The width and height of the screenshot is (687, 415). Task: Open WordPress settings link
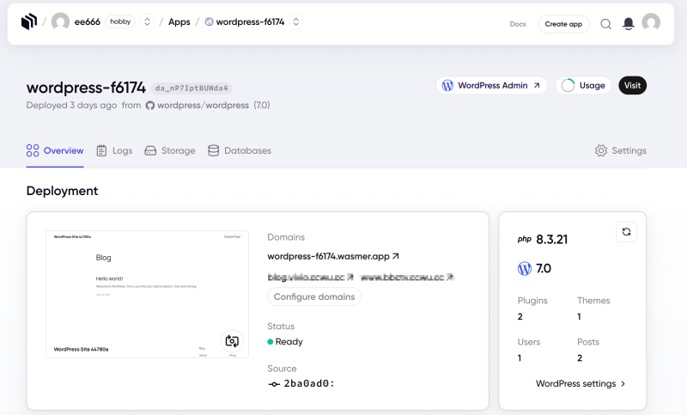click(x=581, y=383)
